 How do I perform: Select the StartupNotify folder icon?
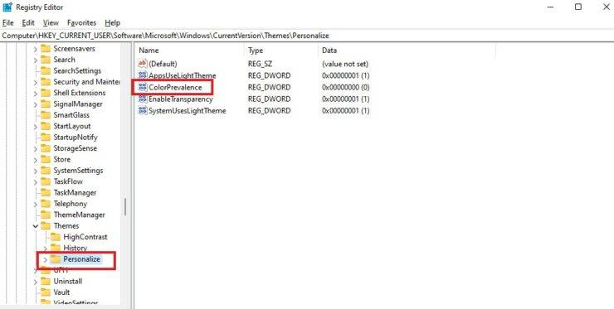point(46,138)
